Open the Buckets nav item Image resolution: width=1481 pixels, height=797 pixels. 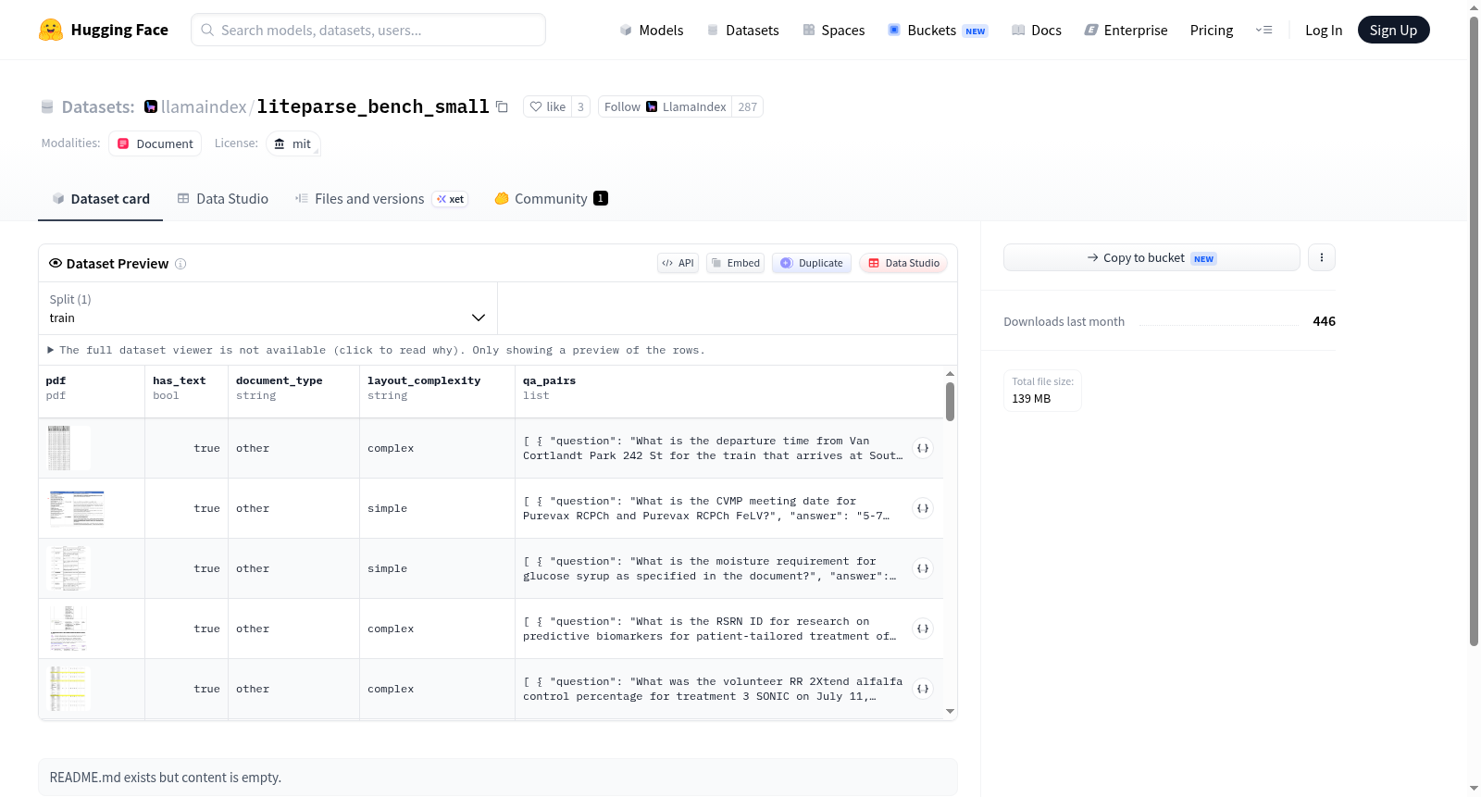coord(938,30)
